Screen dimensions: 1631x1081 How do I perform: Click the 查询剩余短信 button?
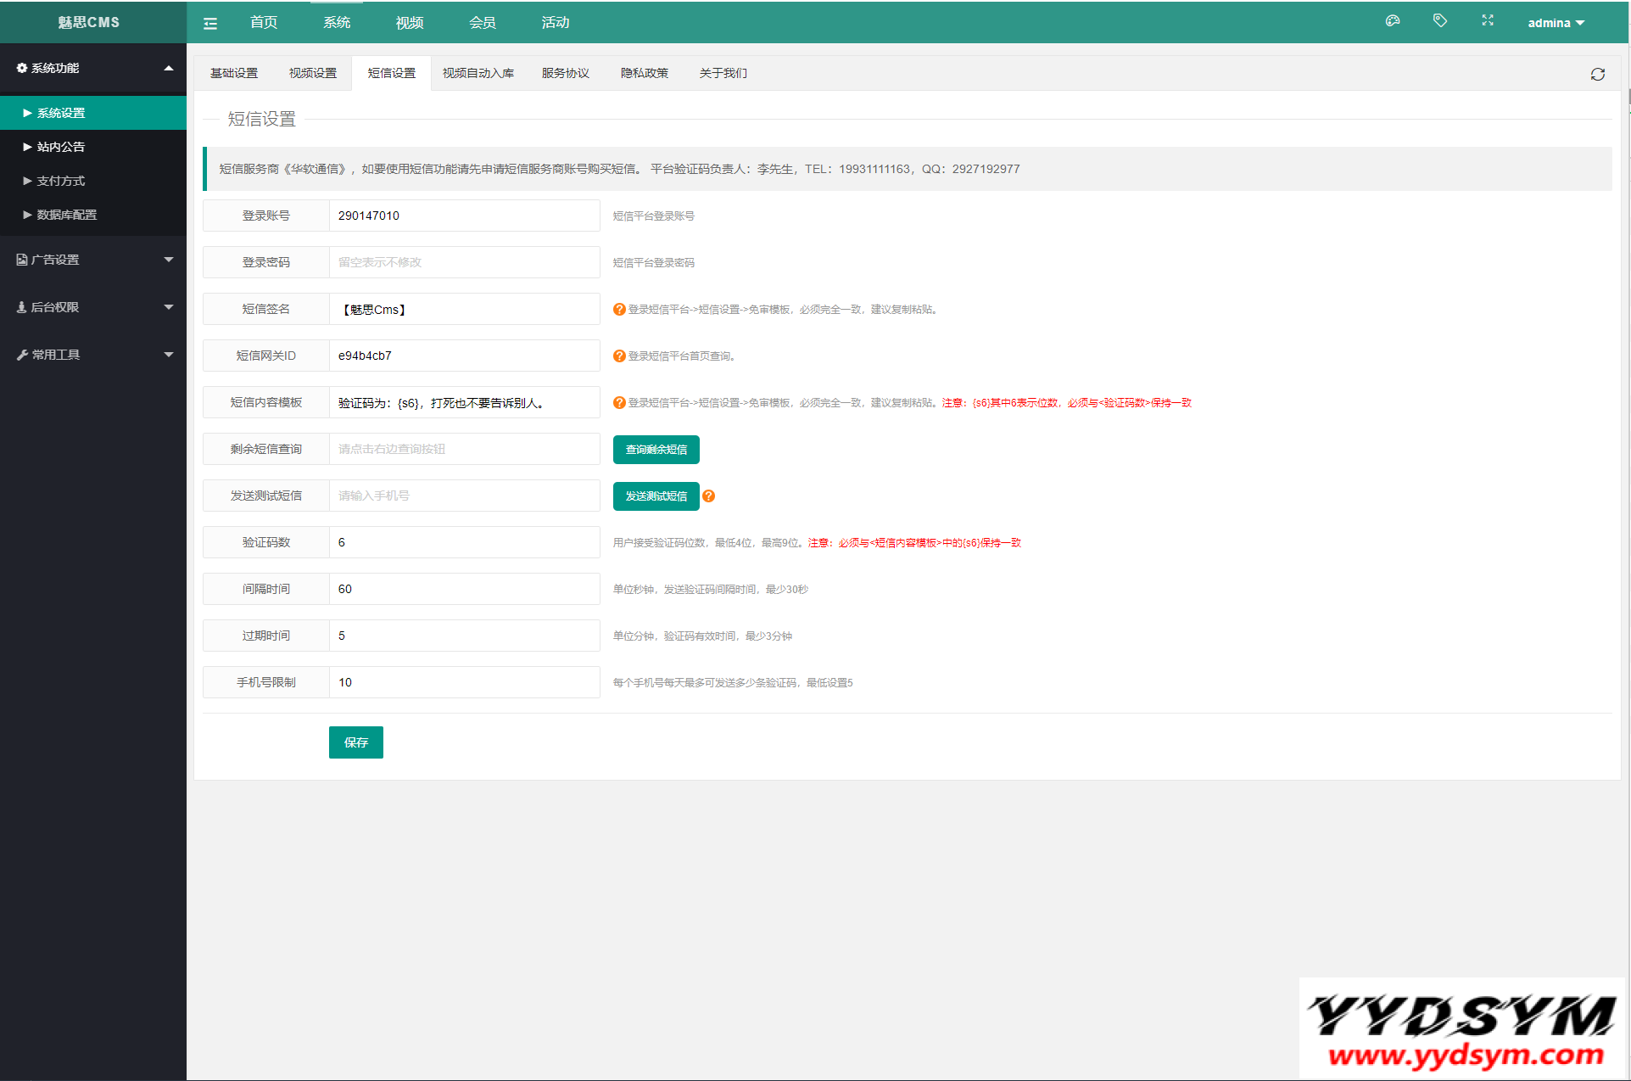pos(656,450)
